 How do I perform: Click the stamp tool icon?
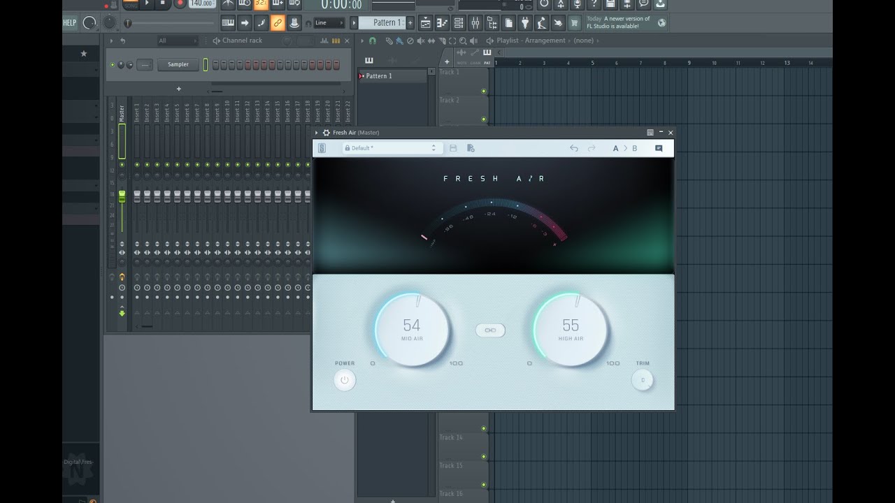tap(294, 23)
